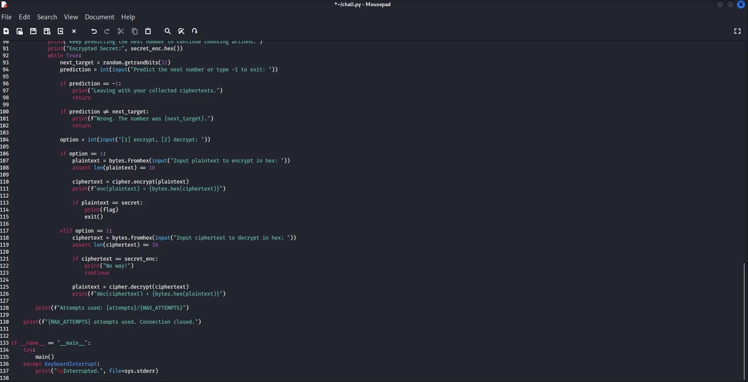This screenshot has height=382, width=748.
Task: Click the Redo arrow icon
Action: point(107,31)
